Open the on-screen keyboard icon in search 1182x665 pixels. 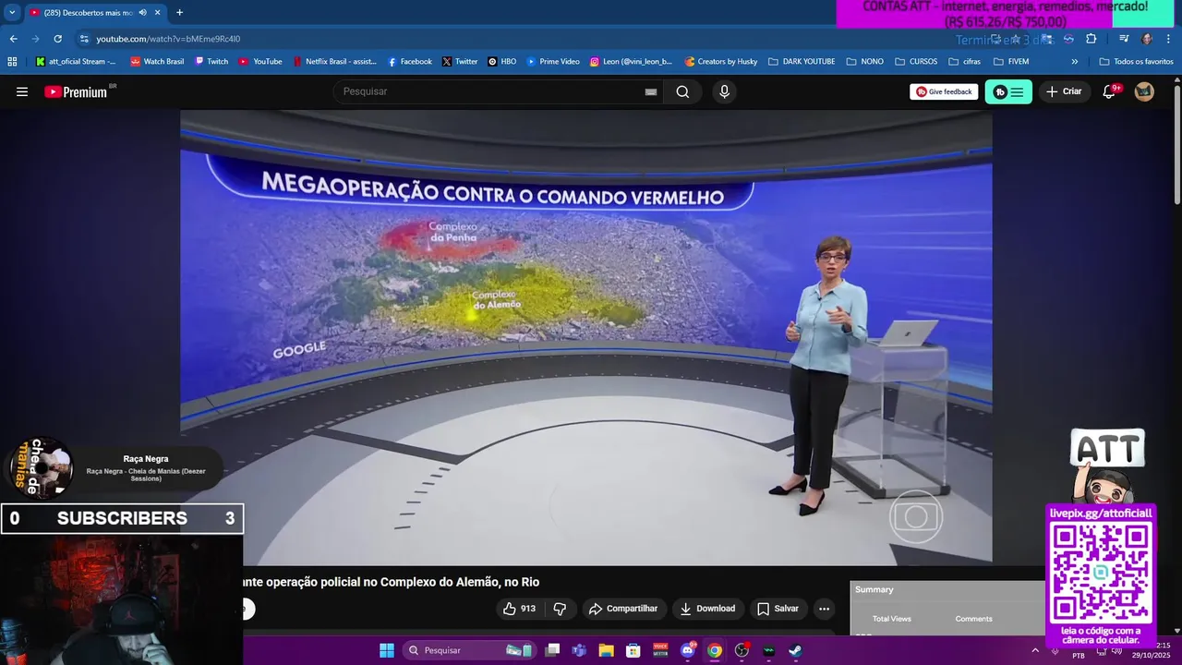click(x=650, y=91)
